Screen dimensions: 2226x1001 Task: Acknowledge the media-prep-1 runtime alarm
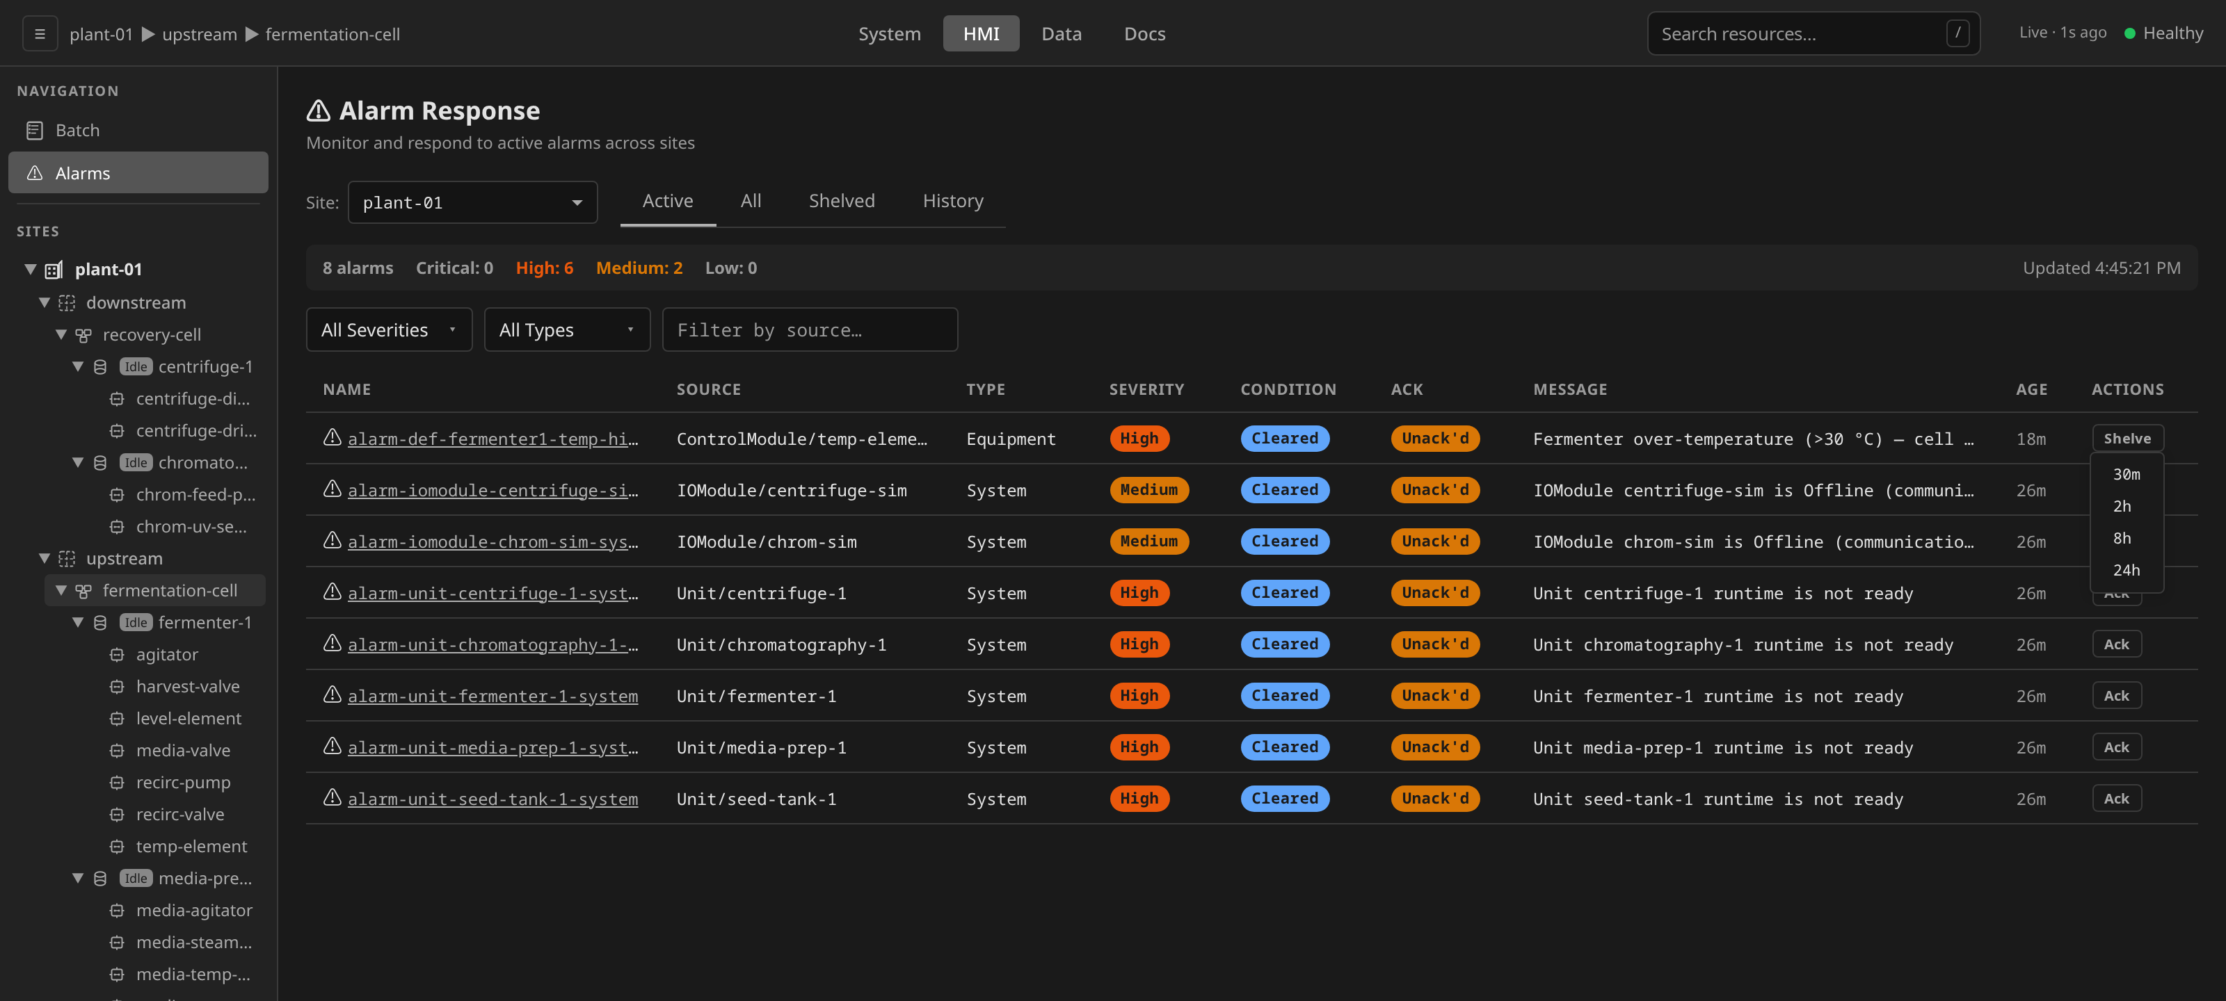click(x=2116, y=747)
